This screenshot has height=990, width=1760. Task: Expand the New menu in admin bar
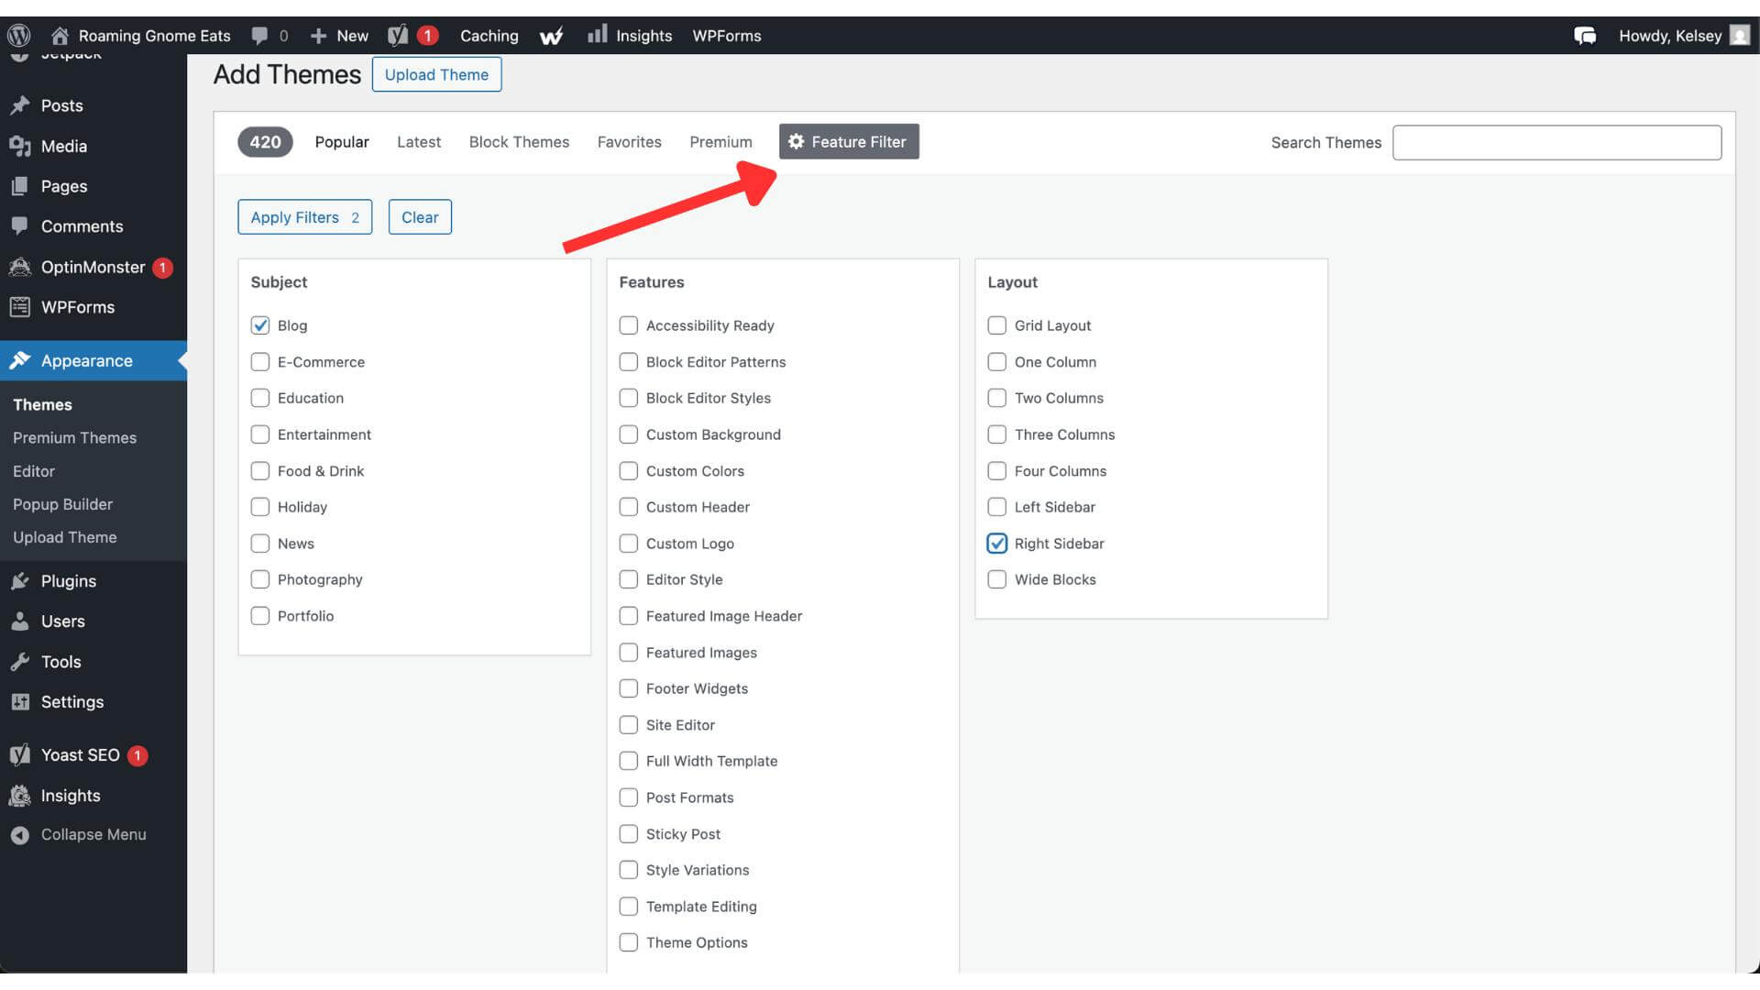[338, 35]
